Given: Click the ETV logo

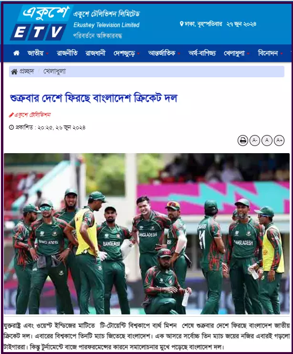Looking at the screenshot, I should tap(41, 23).
